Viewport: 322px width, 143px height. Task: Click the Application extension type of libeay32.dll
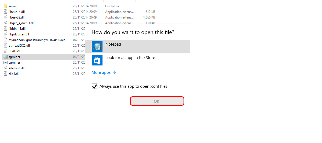tap(119, 17)
